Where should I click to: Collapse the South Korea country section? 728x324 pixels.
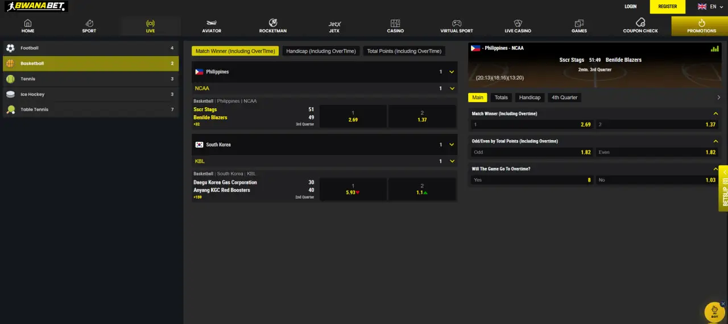coord(452,145)
